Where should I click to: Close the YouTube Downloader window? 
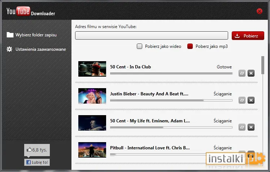click(259, 11)
